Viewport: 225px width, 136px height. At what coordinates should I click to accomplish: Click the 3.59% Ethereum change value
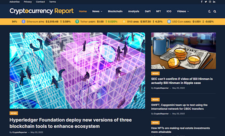point(67,22)
